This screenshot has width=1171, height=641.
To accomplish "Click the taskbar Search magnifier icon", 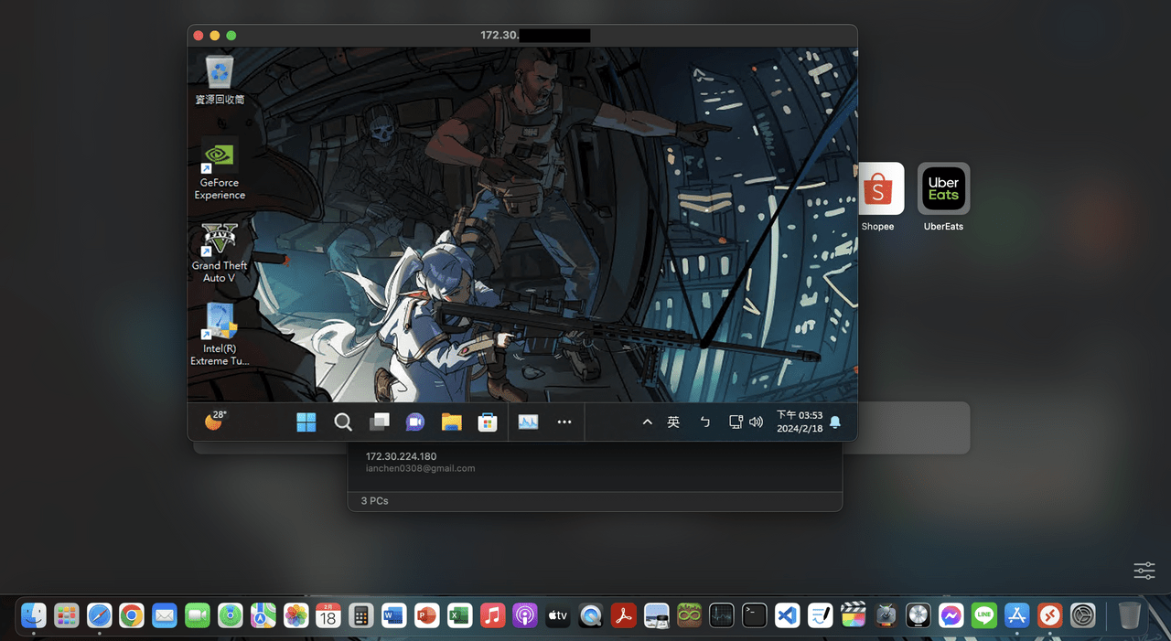I will (343, 422).
